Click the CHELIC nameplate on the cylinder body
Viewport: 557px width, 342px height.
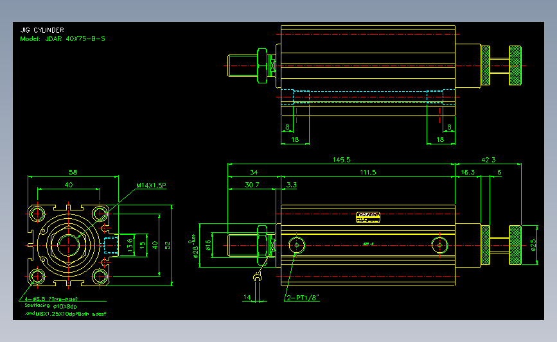pos(368,217)
